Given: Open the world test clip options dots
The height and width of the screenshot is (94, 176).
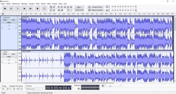Looking at the screenshot, I should (170, 17).
